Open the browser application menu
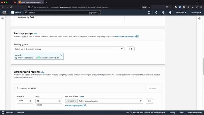The width and height of the screenshot is (204, 115). pyautogui.click(x=201, y=7)
